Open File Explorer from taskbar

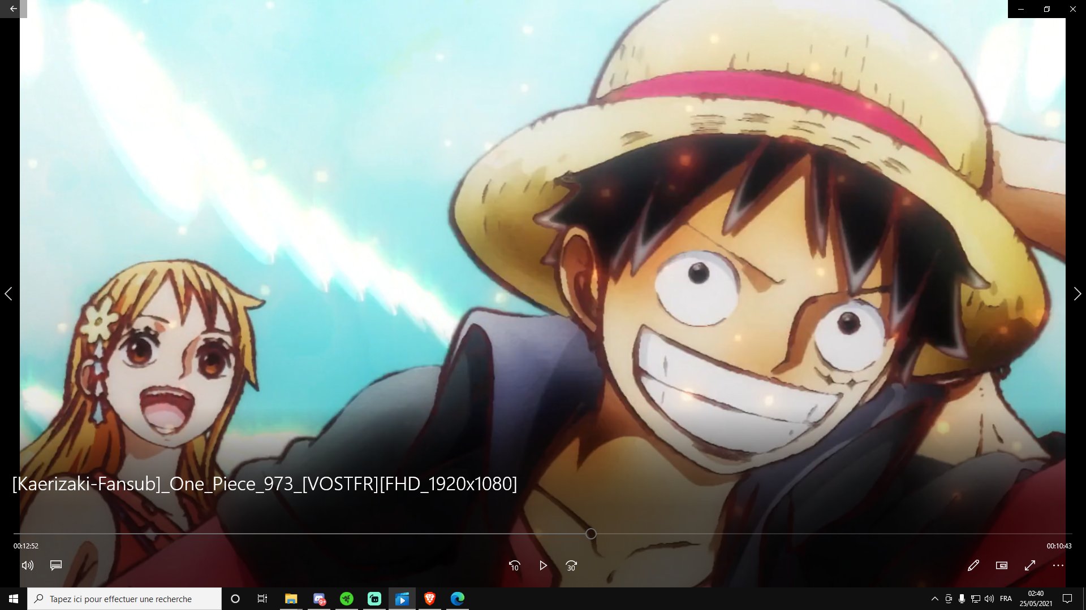(x=291, y=599)
